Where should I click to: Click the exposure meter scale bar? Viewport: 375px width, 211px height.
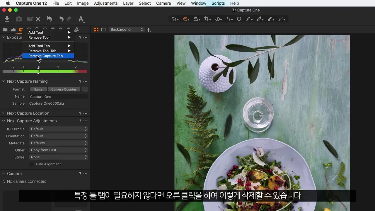45,71
